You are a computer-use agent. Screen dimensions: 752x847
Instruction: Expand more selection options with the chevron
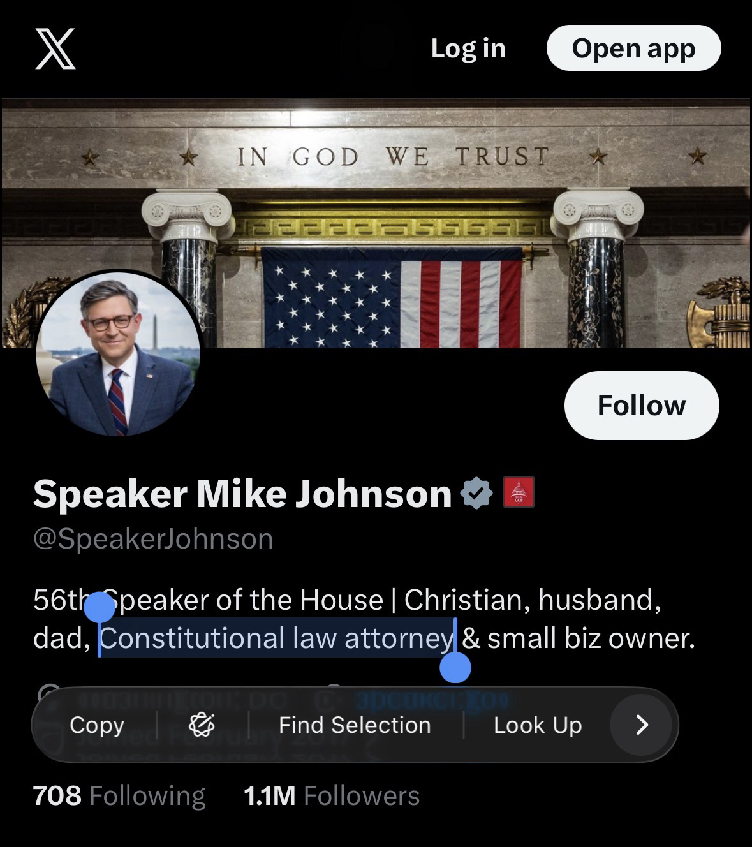pos(642,725)
